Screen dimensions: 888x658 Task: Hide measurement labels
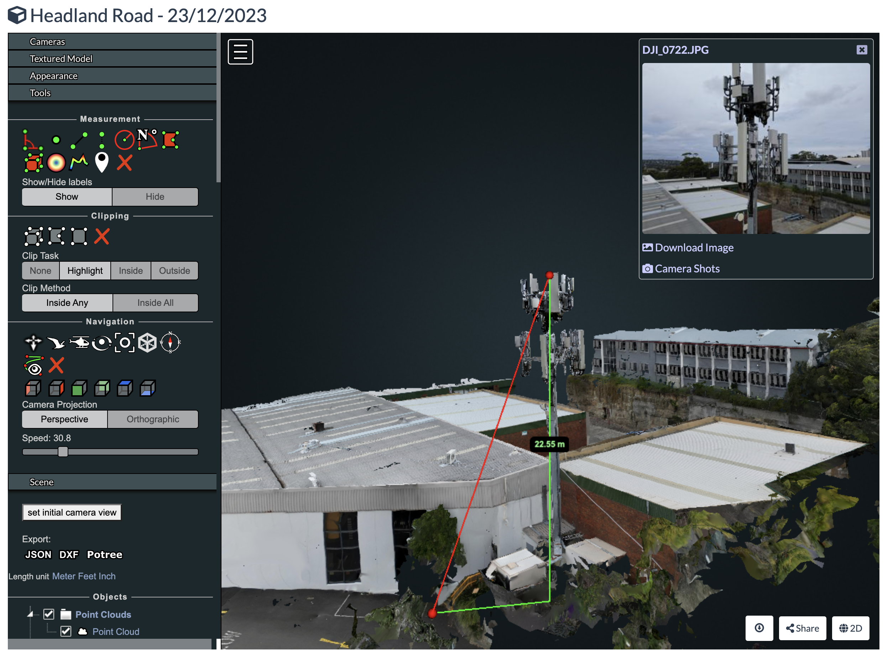pyautogui.click(x=155, y=197)
